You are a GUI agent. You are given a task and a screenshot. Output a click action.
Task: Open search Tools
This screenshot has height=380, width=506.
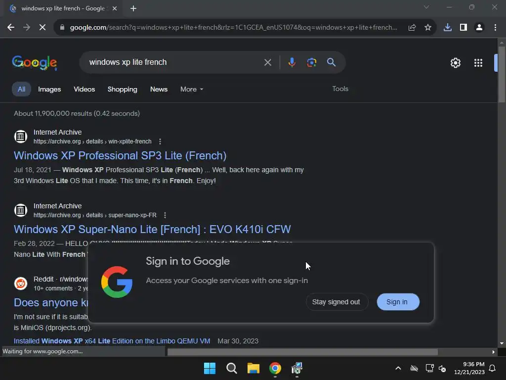pyautogui.click(x=340, y=89)
